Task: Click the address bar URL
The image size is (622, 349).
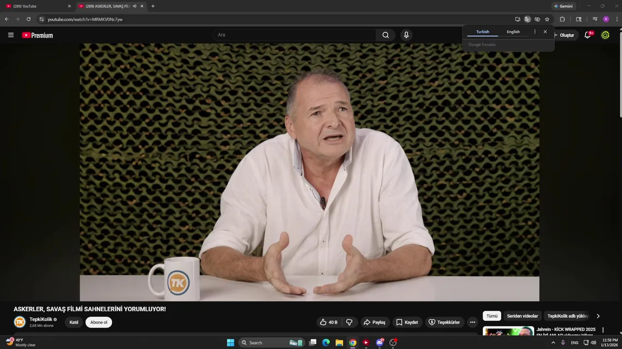Action: pyautogui.click(x=85, y=19)
